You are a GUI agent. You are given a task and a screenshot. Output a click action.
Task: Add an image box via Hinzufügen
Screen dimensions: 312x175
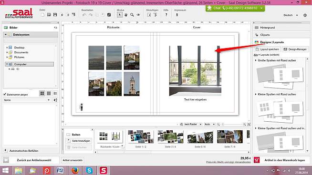149,15
